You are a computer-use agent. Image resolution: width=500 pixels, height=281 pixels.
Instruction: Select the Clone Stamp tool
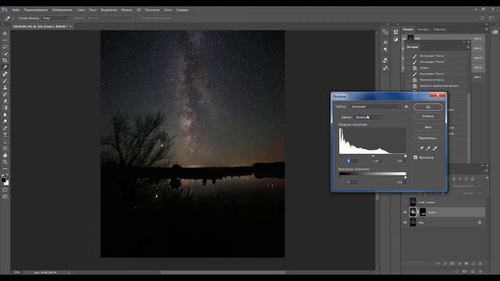pos(5,87)
